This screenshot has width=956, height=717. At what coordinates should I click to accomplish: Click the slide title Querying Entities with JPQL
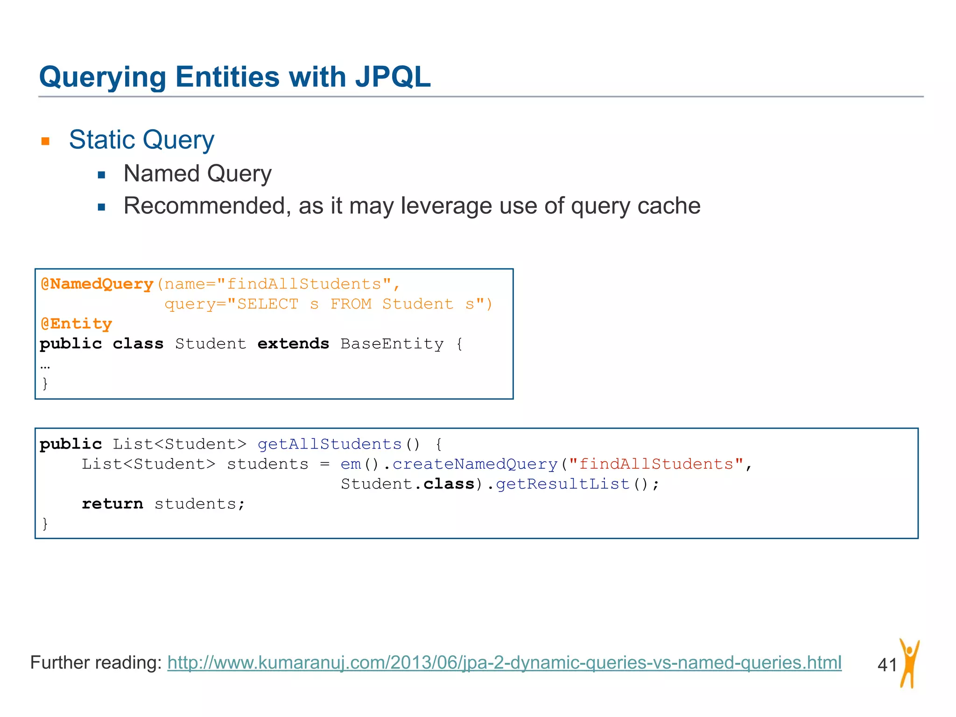click(x=235, y=77)
